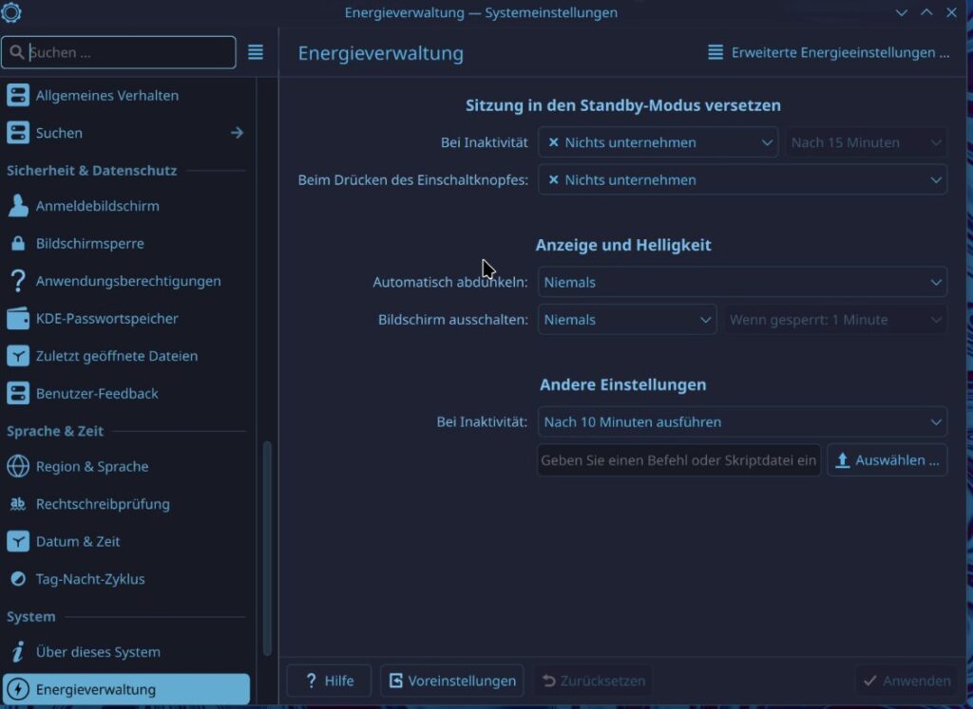Viewport: 973px width, 709px height.
Task: Click the Tag-Nacht-Zyklus icon
Action: [18, 579]
